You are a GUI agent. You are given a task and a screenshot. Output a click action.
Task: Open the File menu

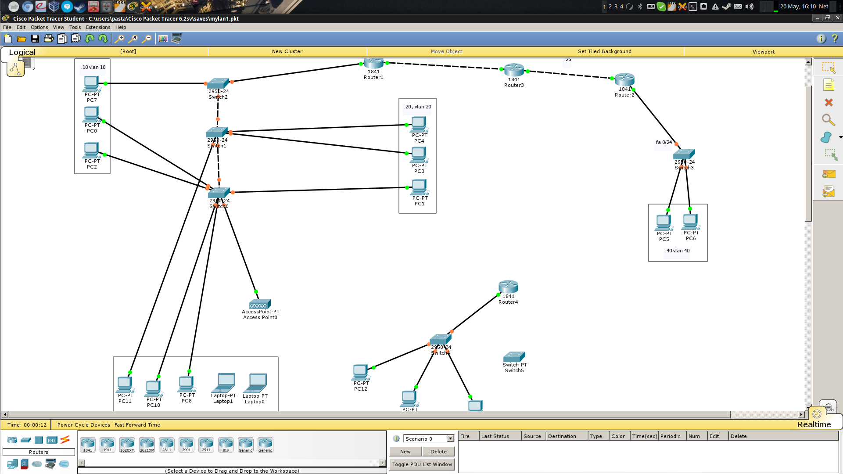(7, 27)
